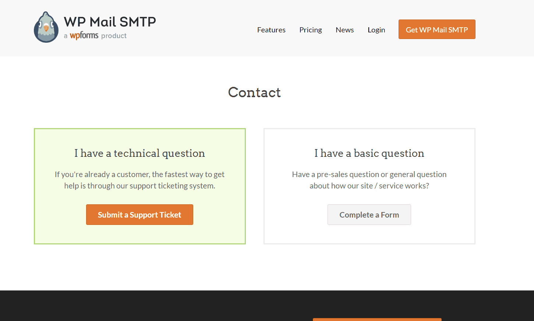The width and height of the screenshot is (534, 321).
Task: Click the WP Mail SMTP title text
Action: pos(110,22)
